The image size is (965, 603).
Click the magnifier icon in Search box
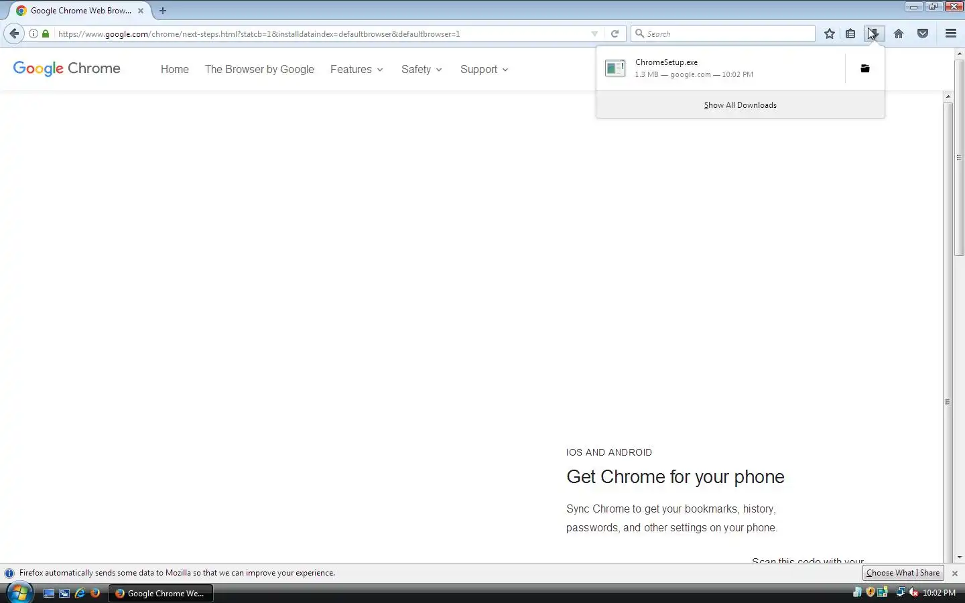[x=639, y=33]
